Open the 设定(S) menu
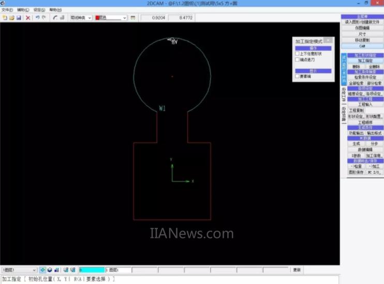384x284 pixels. [39, 10]
